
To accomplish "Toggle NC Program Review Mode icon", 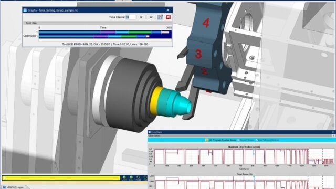I will click(x=206, y=140).
